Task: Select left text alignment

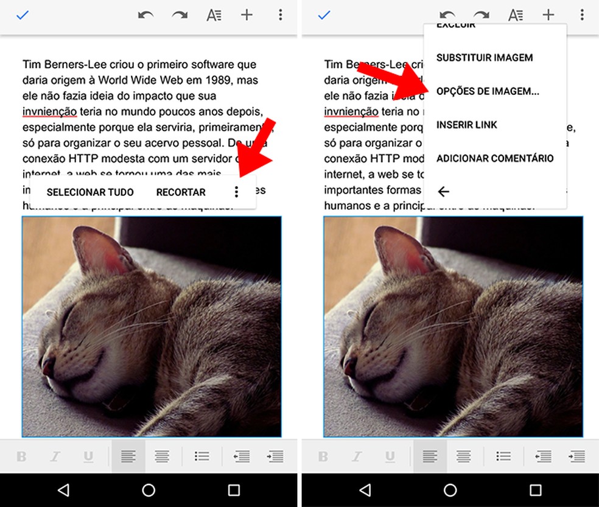Action: tap(128, 456)
